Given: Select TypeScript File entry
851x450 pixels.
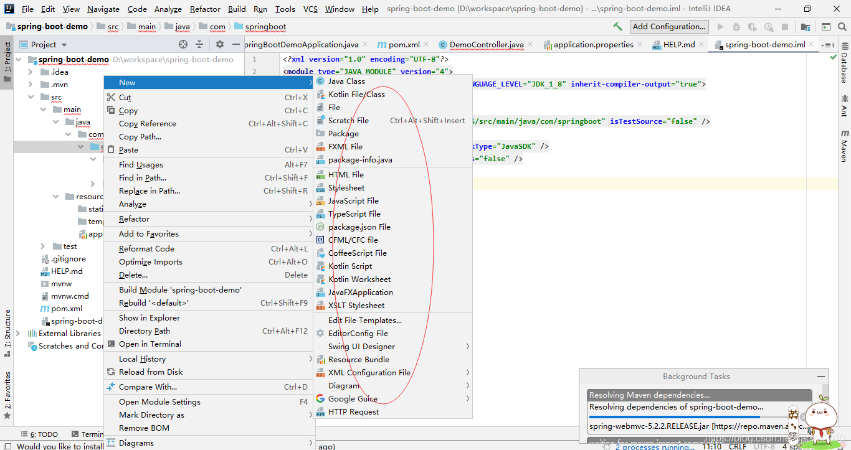Looking at the screenshot, I should (392, 214).
